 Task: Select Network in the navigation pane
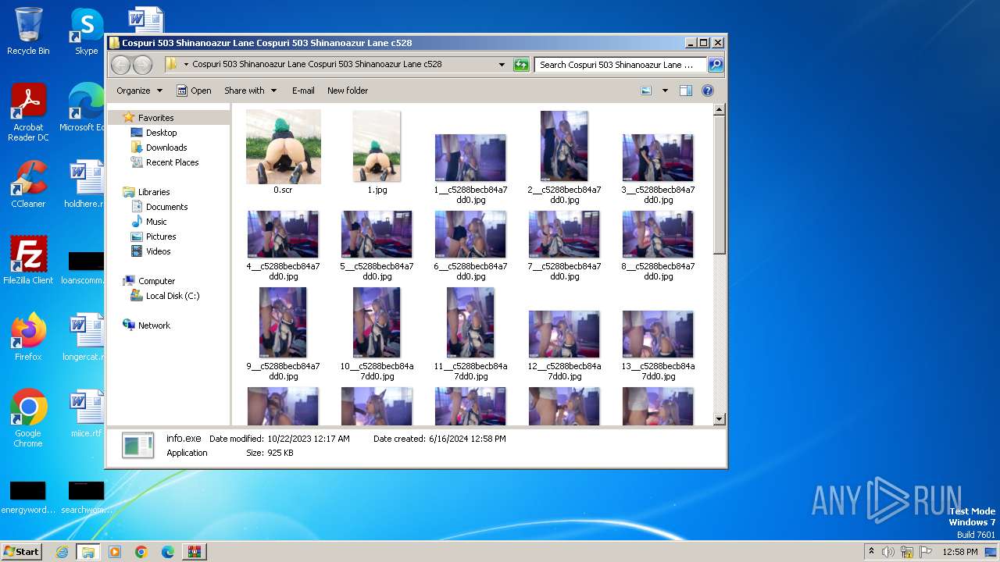[x=154, y=325]
